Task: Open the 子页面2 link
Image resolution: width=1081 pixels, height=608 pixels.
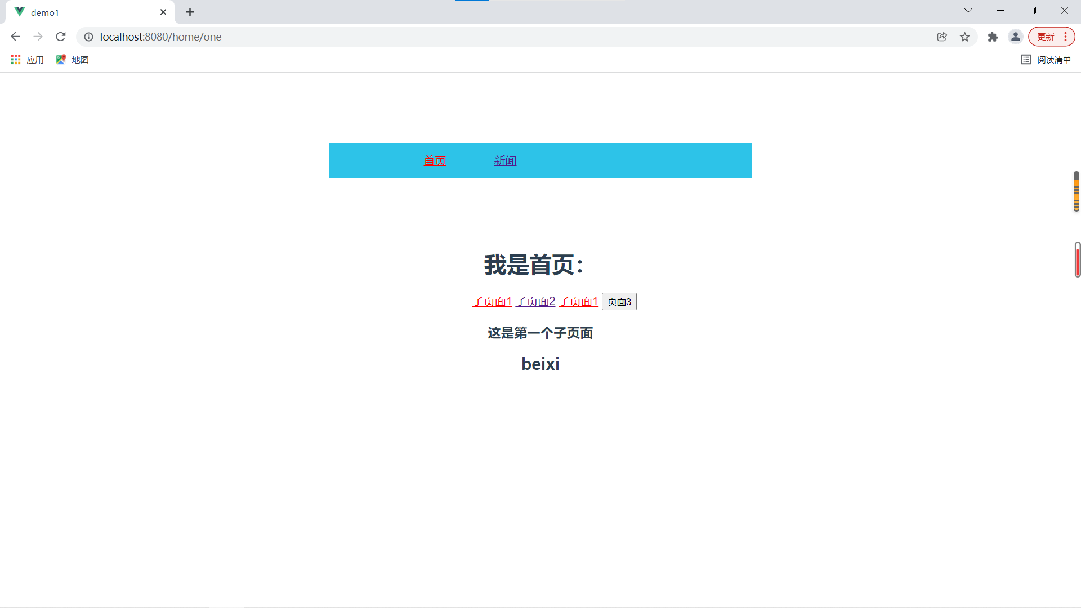Action: click(535, 302)
